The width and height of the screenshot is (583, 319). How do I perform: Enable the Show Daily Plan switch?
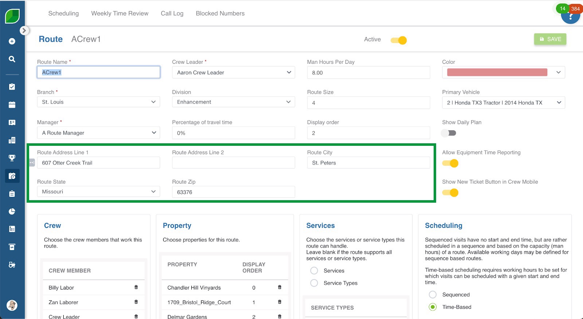449,133
